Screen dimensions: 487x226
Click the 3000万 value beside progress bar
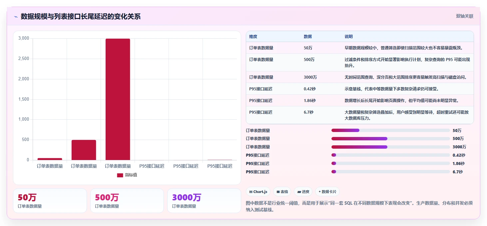point(459,147)
